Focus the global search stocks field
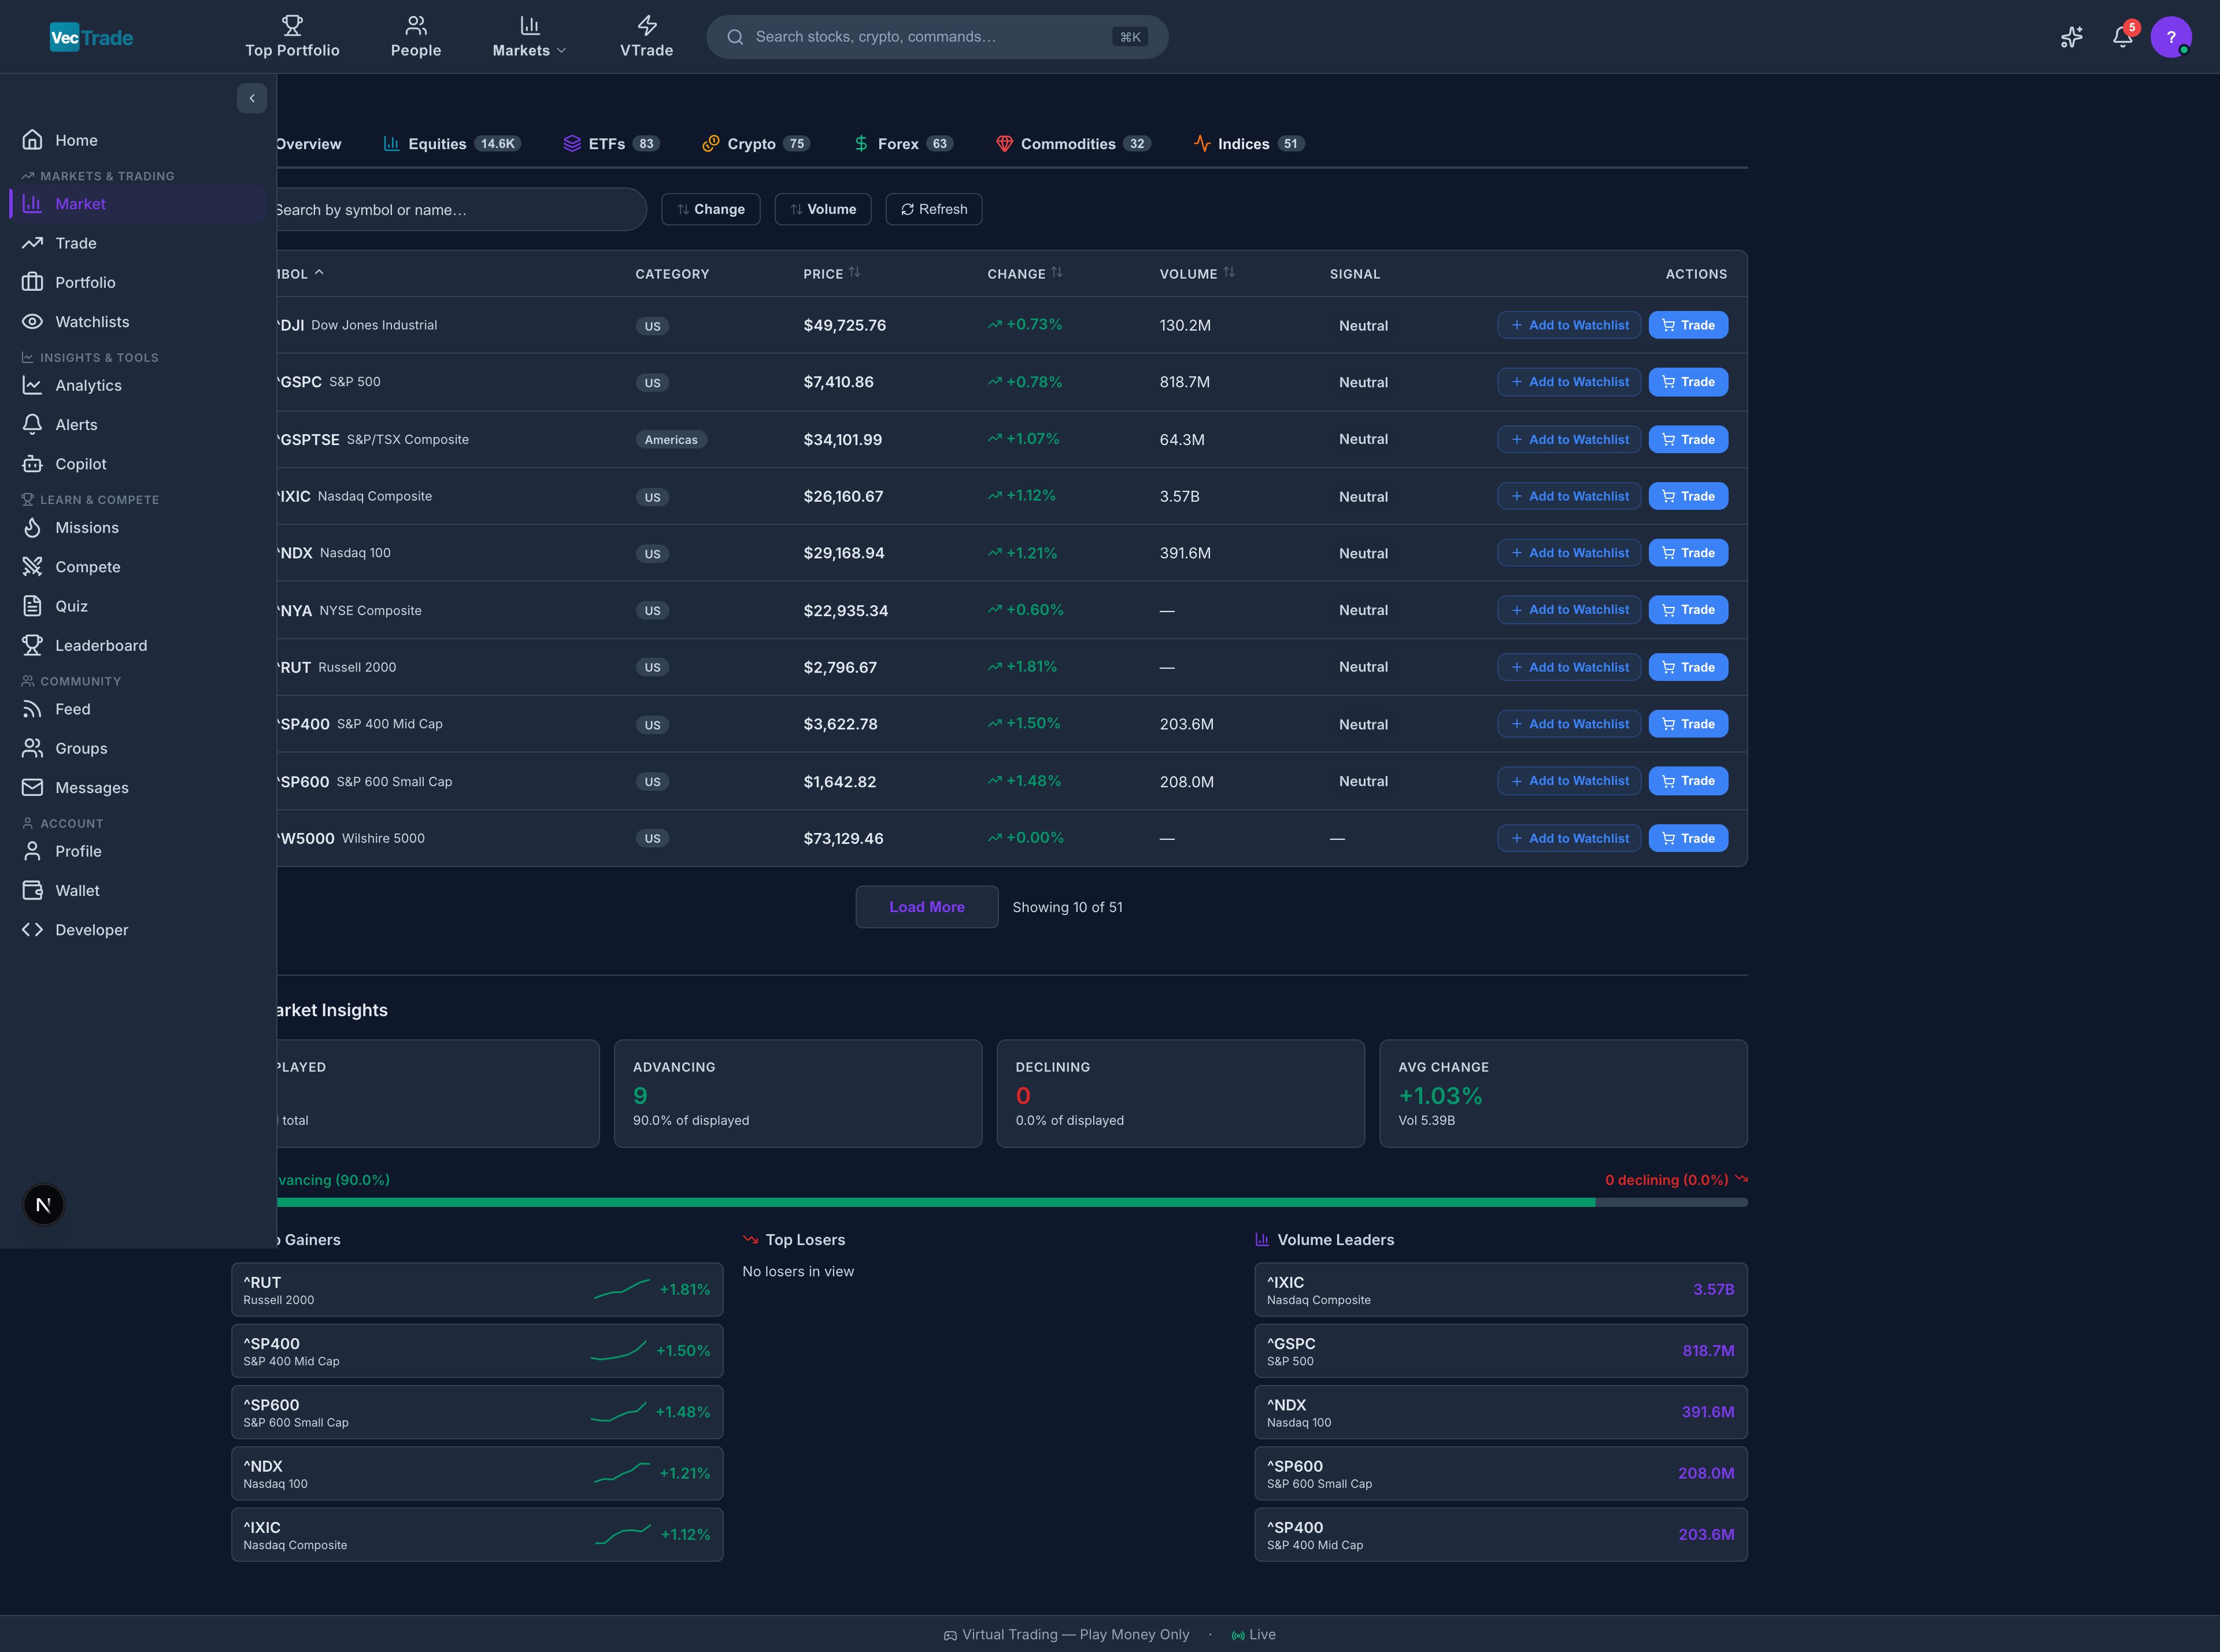This screenshot has height=1652, width=2220. pyautogui.click(x=937, y=37)
